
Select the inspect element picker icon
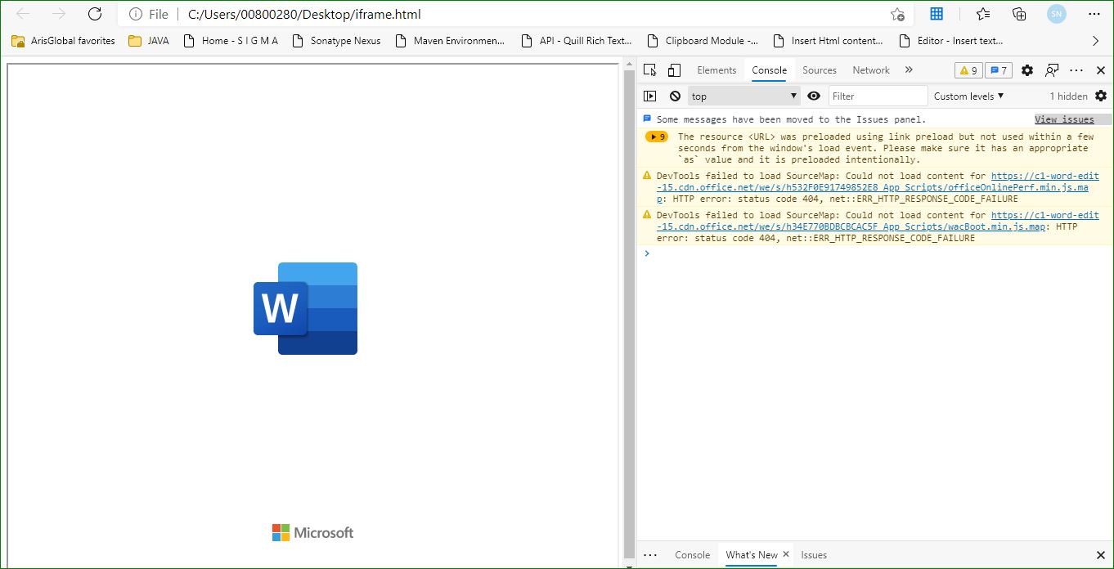pos(650,70)
